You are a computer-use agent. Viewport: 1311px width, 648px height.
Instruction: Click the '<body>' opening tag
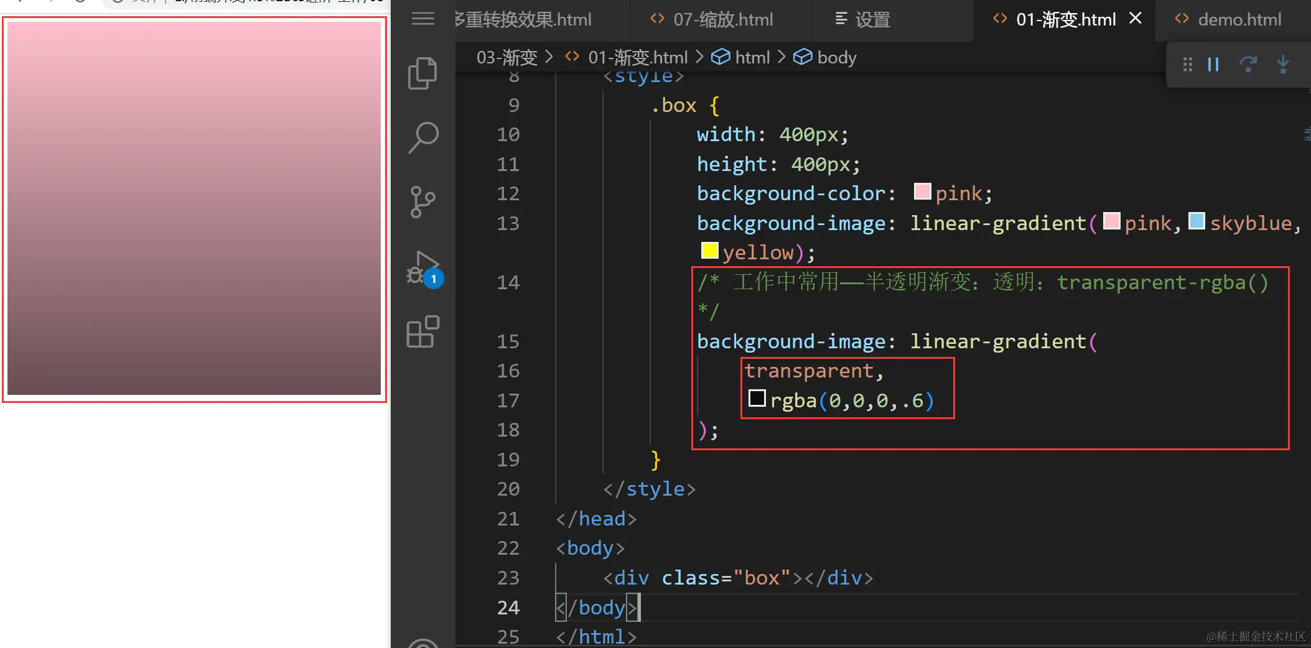590,548
